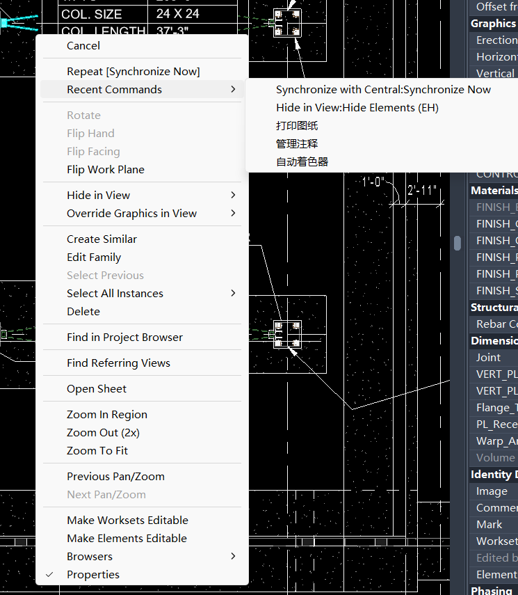Screen dimensions: 518x595
Task: Select the 自动着色器 recent command
Action: 302,162
